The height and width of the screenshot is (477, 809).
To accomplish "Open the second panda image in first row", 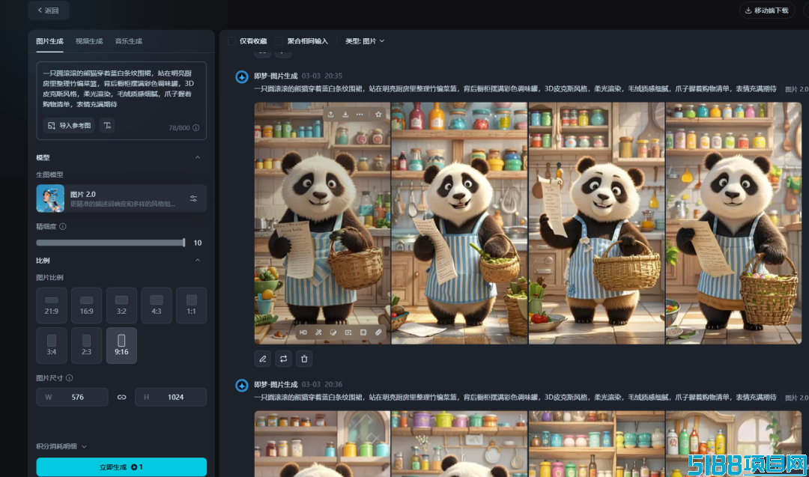I will [x=459, y=223].
